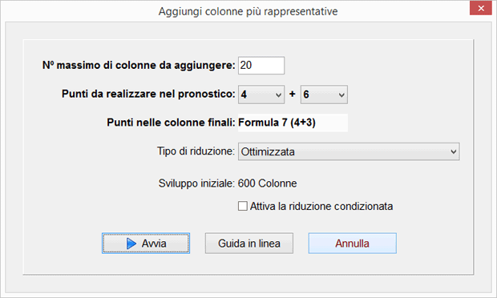Open the first points dropdown showing 4
The height and width of the screenshot is (298, 497).
pos(261,95)
